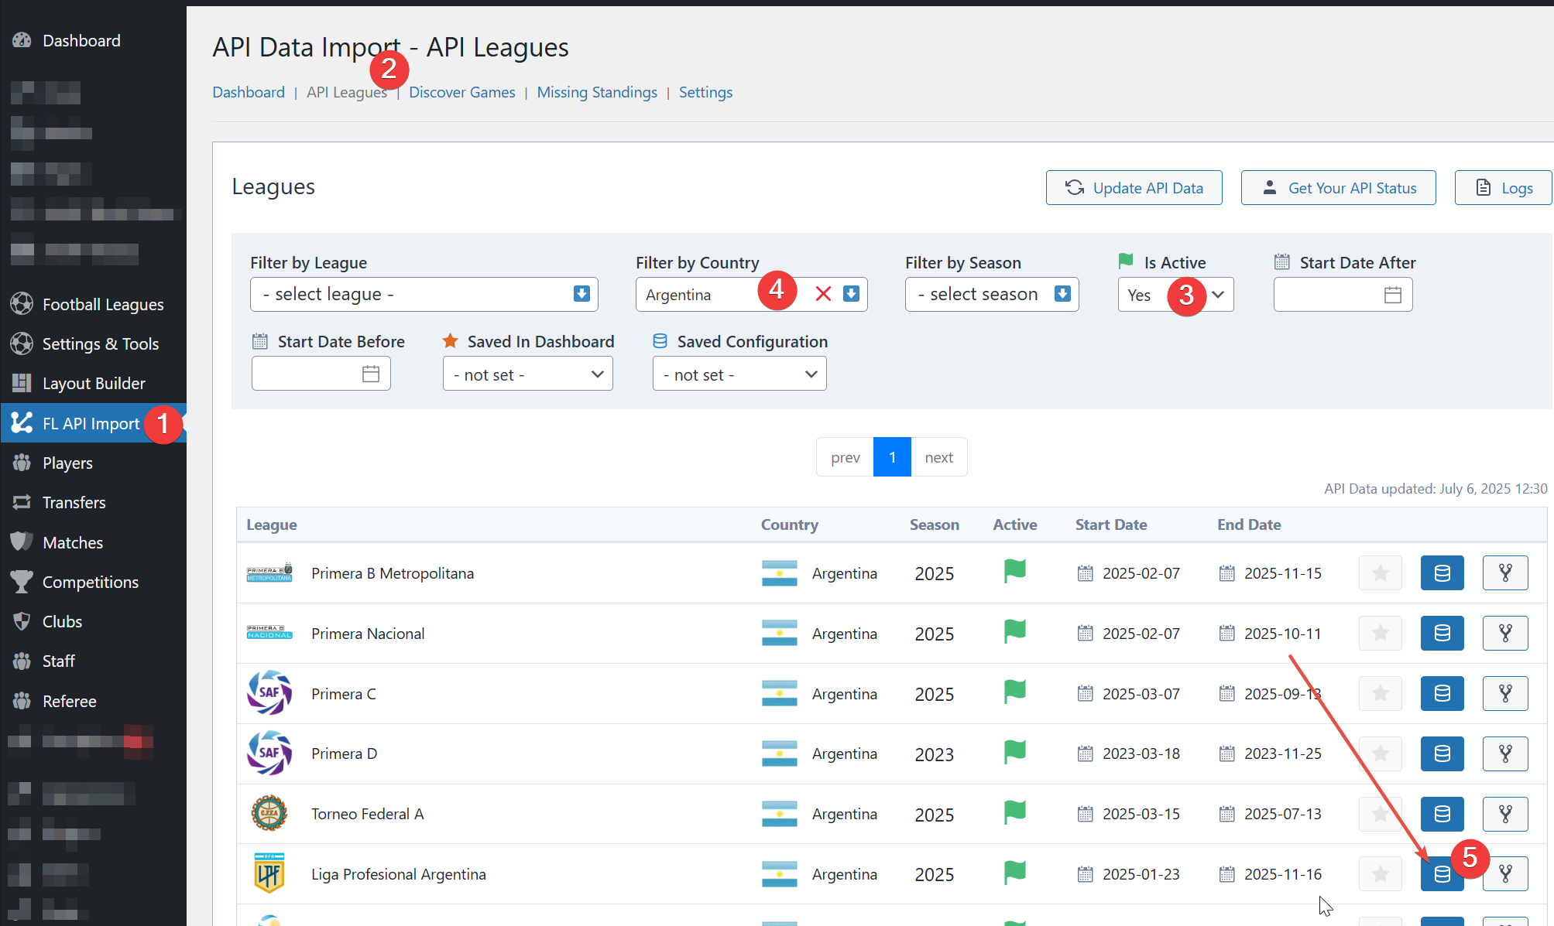1554x926 pixels.
Task: Click Start Date Before input field
Action: (x=321, y=374)
